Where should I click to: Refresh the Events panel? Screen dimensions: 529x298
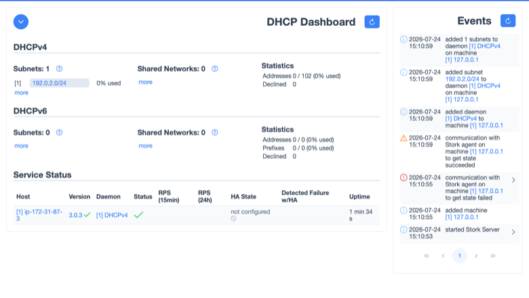click(508, 20)
